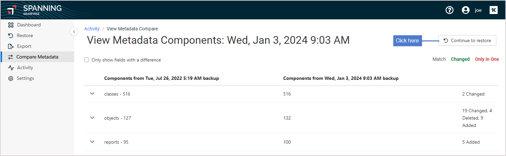Viewport: 506px width, 156px height.
Task: Open the Kaseya K icon
Action: click(493, 10)
